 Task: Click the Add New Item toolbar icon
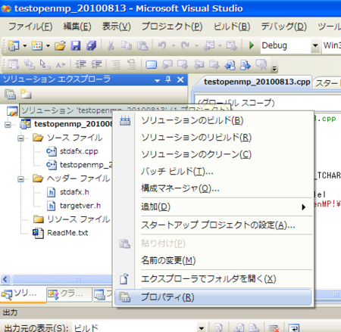pos(37,45)
